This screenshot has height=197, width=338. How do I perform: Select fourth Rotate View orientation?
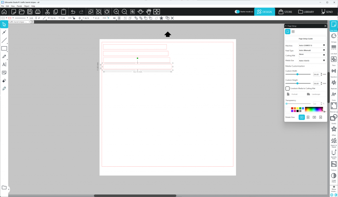[x=321, y=117]
